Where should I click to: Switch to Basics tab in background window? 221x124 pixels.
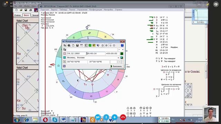click(x=26, y=15)
